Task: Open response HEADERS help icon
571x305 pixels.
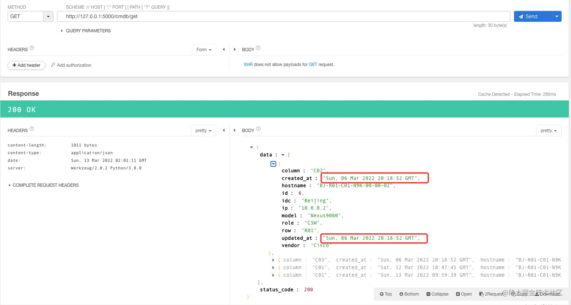Action: (x=32, y=129)
